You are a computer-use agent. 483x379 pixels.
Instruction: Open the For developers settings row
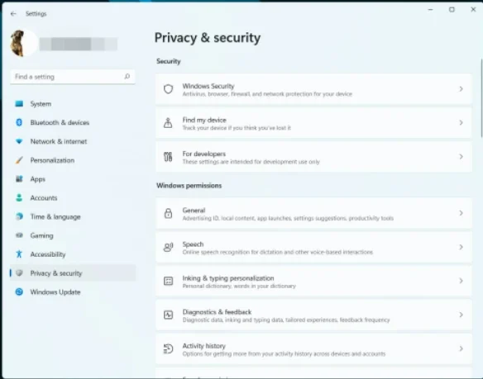313,157
